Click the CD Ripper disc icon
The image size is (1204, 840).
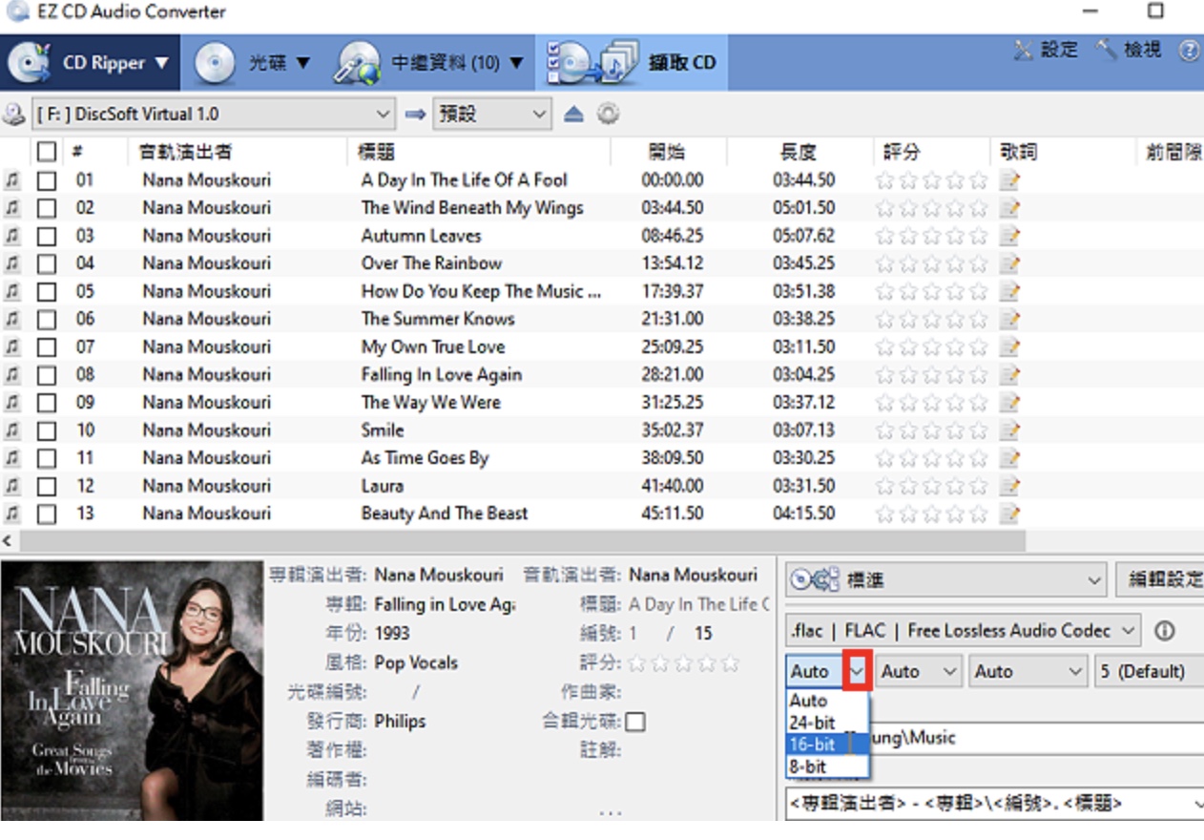tap(30, 63)
